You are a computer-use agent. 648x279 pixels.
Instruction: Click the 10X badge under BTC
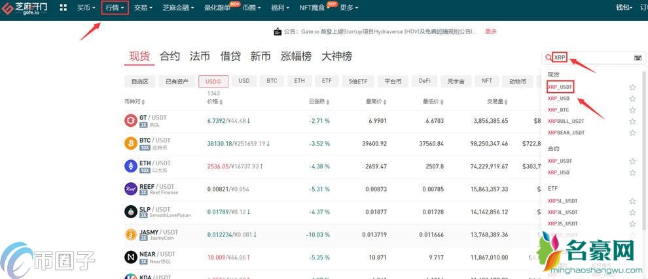tap(145, 148)
